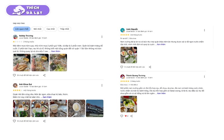Viewport: 224px width, 140px height.
Task: Share Thành Quang Trương's review
Action: [131, 116]
